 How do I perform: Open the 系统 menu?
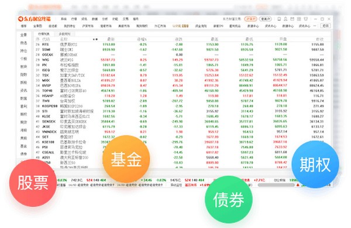click(64, 19)
